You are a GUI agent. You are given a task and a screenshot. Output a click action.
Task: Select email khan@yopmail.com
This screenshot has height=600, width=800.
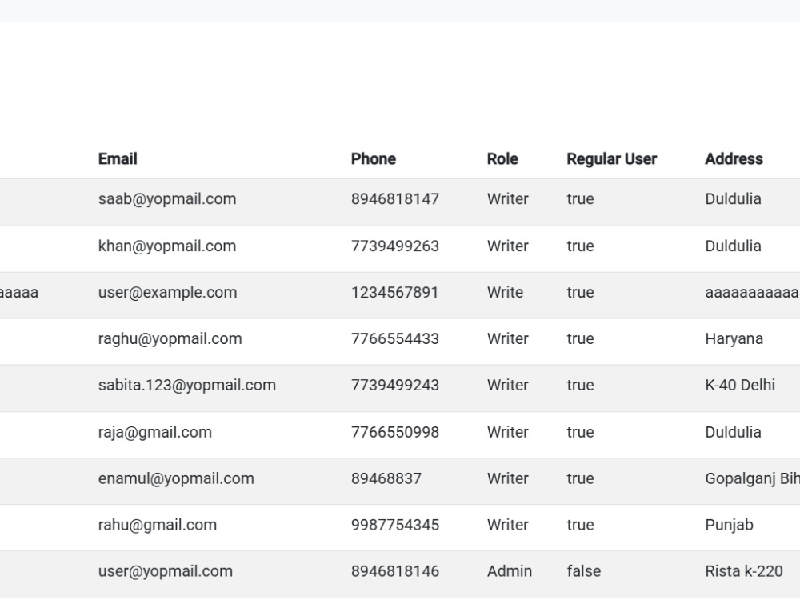(167, 246)
